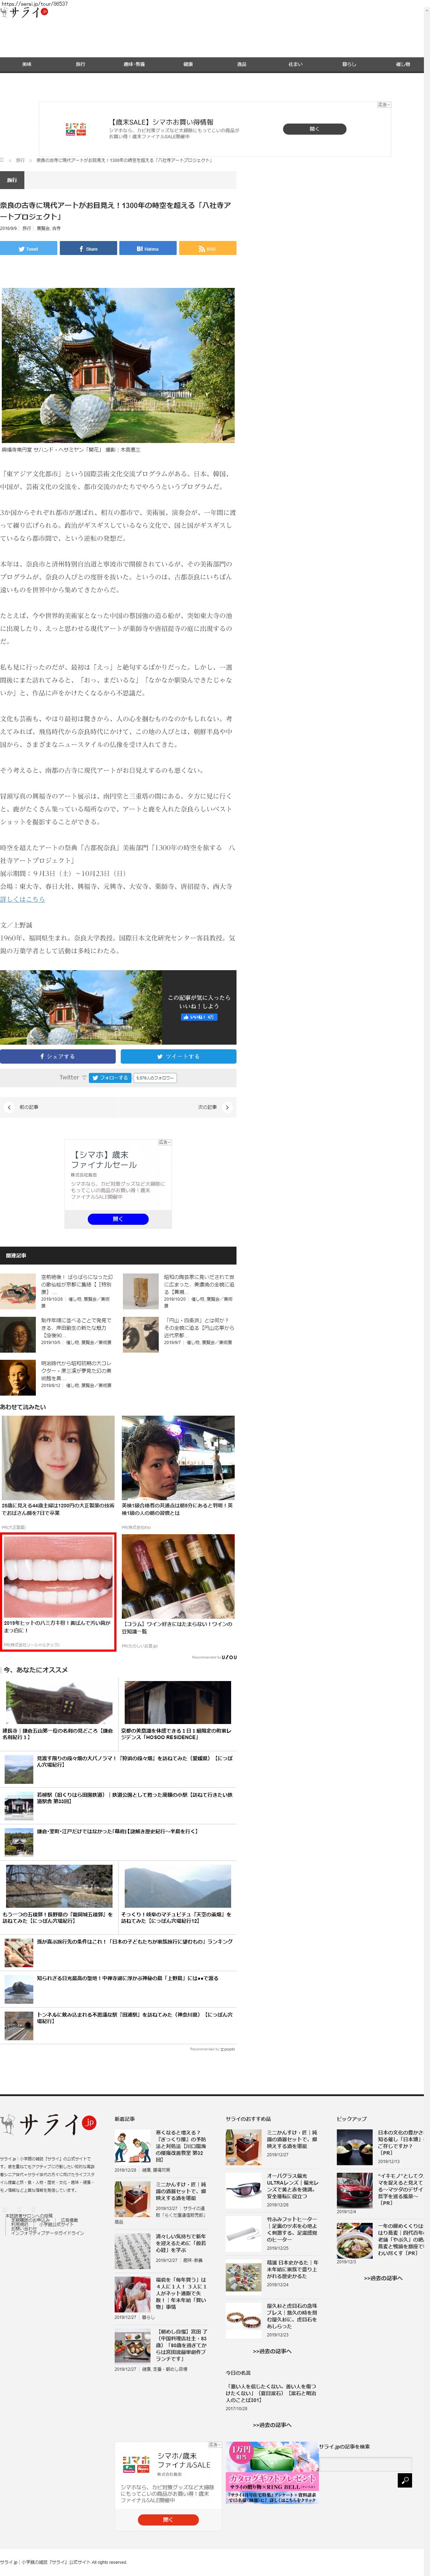Open the main pagoda article photo
Image resolution: width=430 pixels, height=2576 pixels.
[x=118, y=365]
